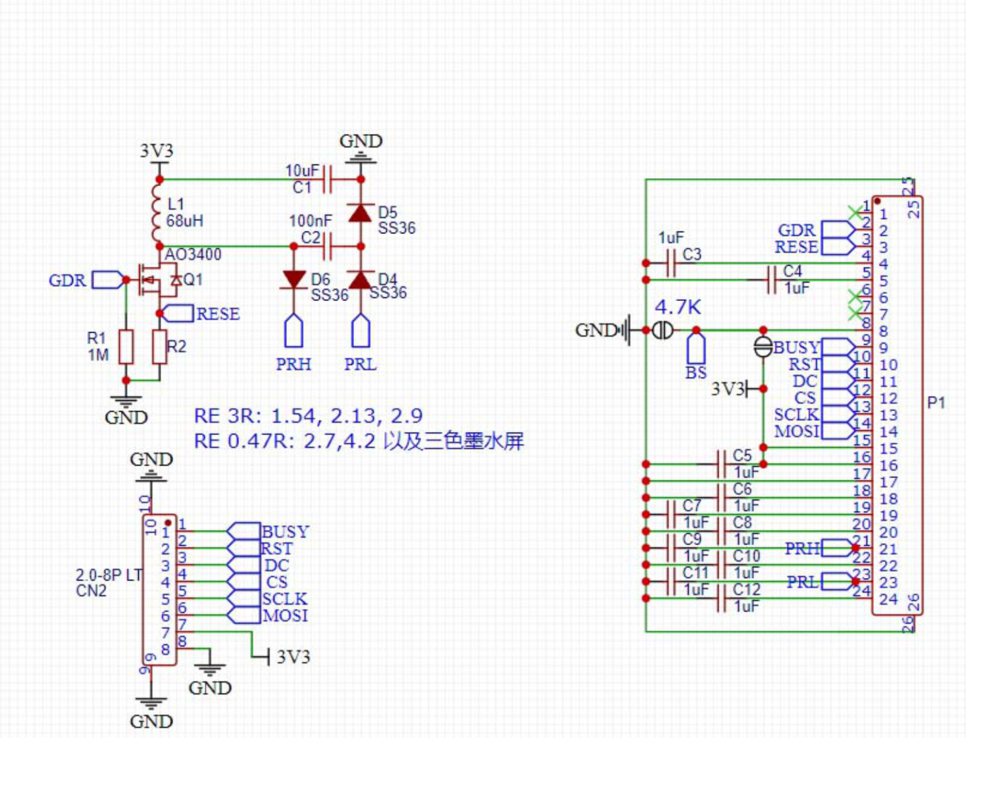Viewport: 987px width, 789px height.
Task: Select the C2 100nF capacitor
Action: pyautogui.click(x=328, y=247)
